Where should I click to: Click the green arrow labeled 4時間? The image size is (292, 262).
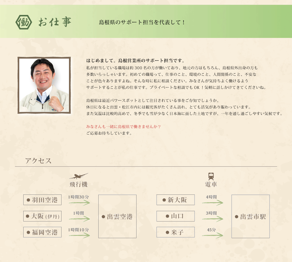click(x=212, y=203)
